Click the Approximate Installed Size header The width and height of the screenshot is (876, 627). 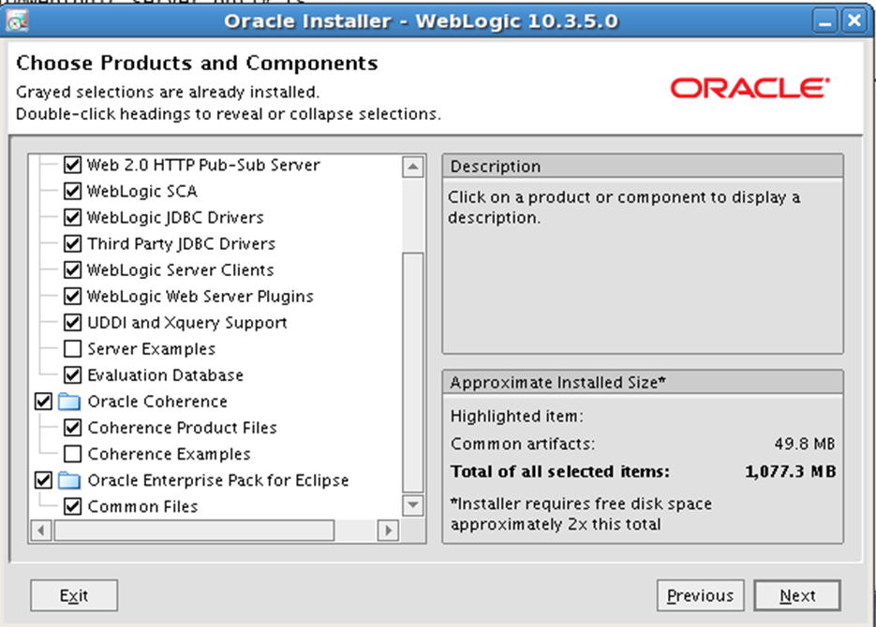pos(643,383)
